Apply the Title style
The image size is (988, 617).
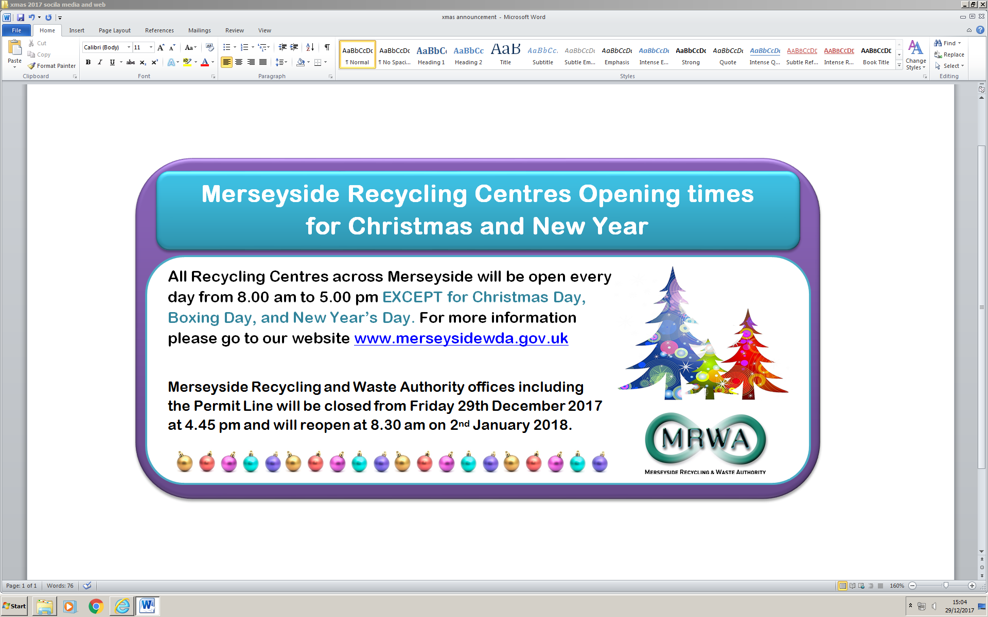tap(505, 55)
